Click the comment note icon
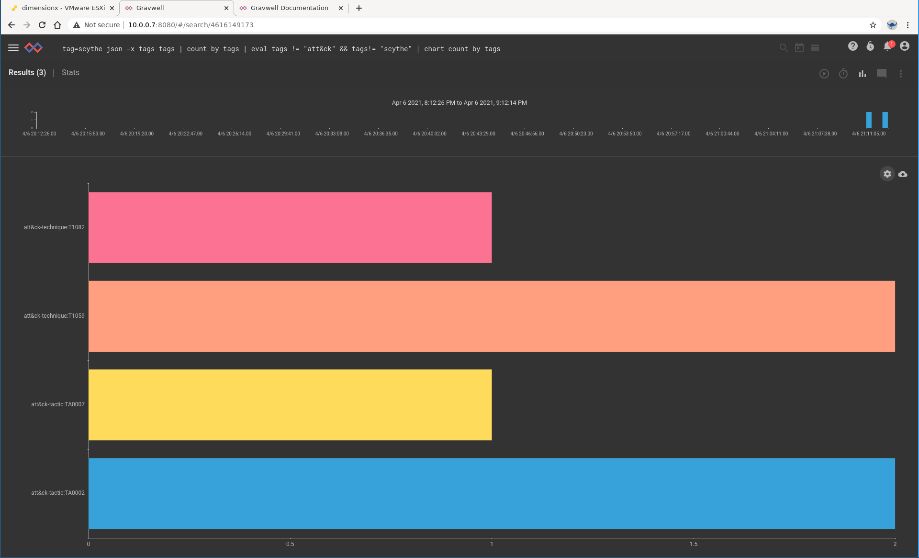 [882, 74]
